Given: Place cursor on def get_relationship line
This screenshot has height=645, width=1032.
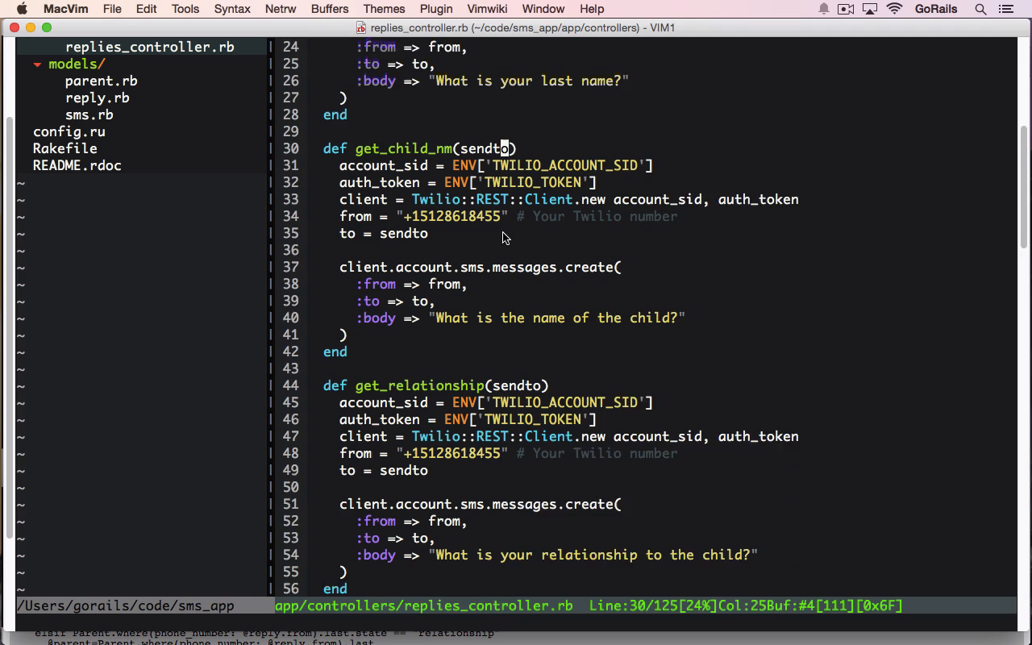Looking at the screenshot, I should point(435,385).
